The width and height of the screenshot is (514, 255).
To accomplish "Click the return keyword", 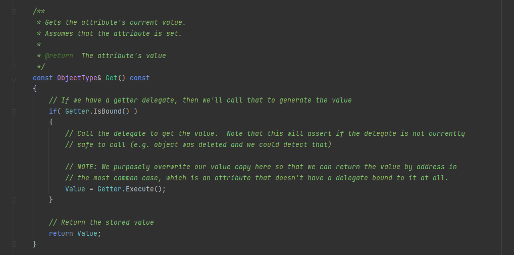I will (x=61, y=233).
